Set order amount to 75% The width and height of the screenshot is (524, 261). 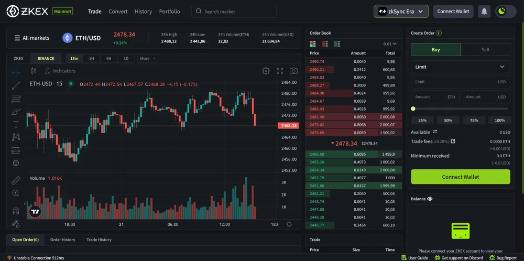coord(474,121)
